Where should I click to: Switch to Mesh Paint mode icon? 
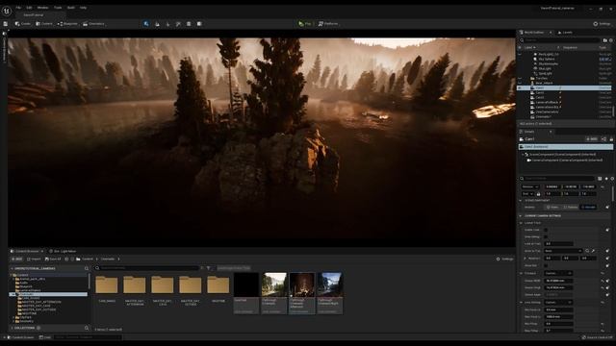(178, 24)
